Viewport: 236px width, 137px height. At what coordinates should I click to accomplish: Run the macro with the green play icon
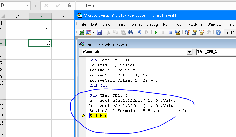(x=156, y=32)
